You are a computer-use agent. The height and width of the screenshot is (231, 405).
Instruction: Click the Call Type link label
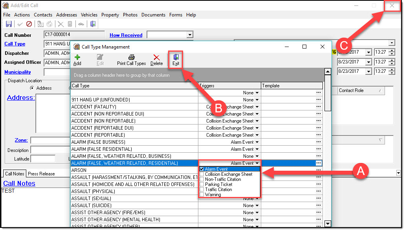coord(15,44)
